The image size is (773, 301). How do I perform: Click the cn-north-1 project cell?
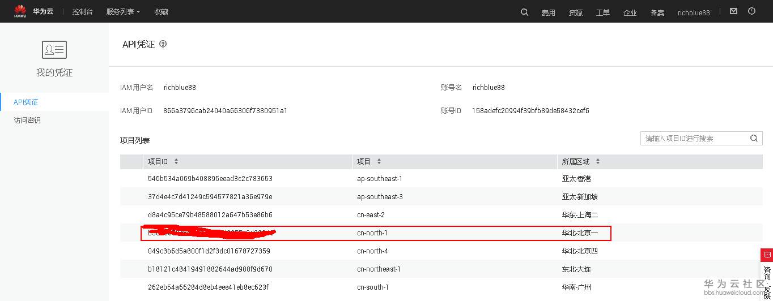point(372,233)
